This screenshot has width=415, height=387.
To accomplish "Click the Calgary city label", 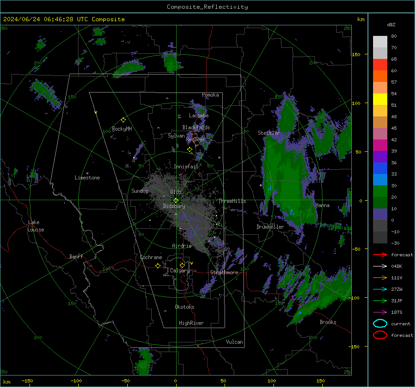I will (180, 271).
